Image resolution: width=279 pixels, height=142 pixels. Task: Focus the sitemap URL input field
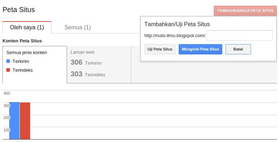pos(239,36)
